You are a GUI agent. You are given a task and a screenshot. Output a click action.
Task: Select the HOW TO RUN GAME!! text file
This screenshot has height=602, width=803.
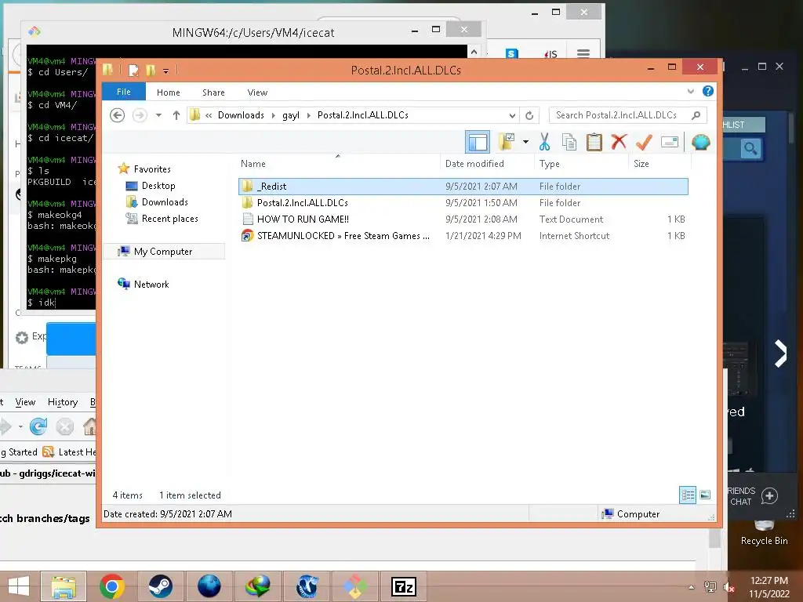click(x=463, y=219)
